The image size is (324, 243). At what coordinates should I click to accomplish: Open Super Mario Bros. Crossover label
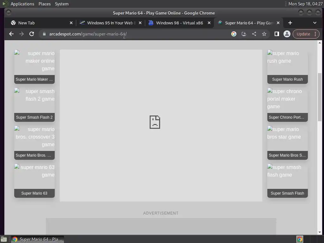click(x=34, y=155)
